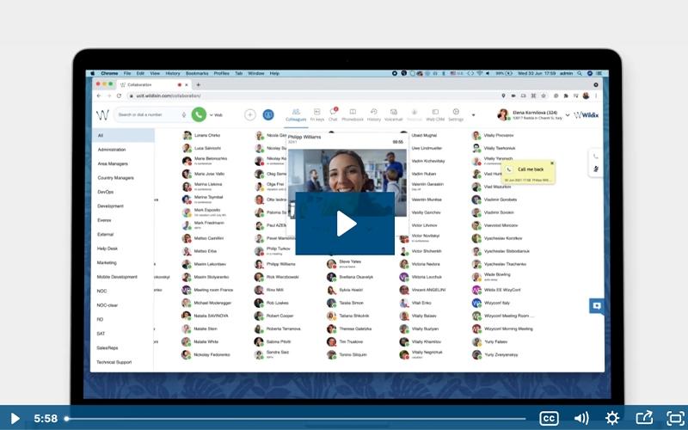The width and height of the screenshot is (688, 430).
Task: Select the Technical Support group
Action: (x=114, y=362)
